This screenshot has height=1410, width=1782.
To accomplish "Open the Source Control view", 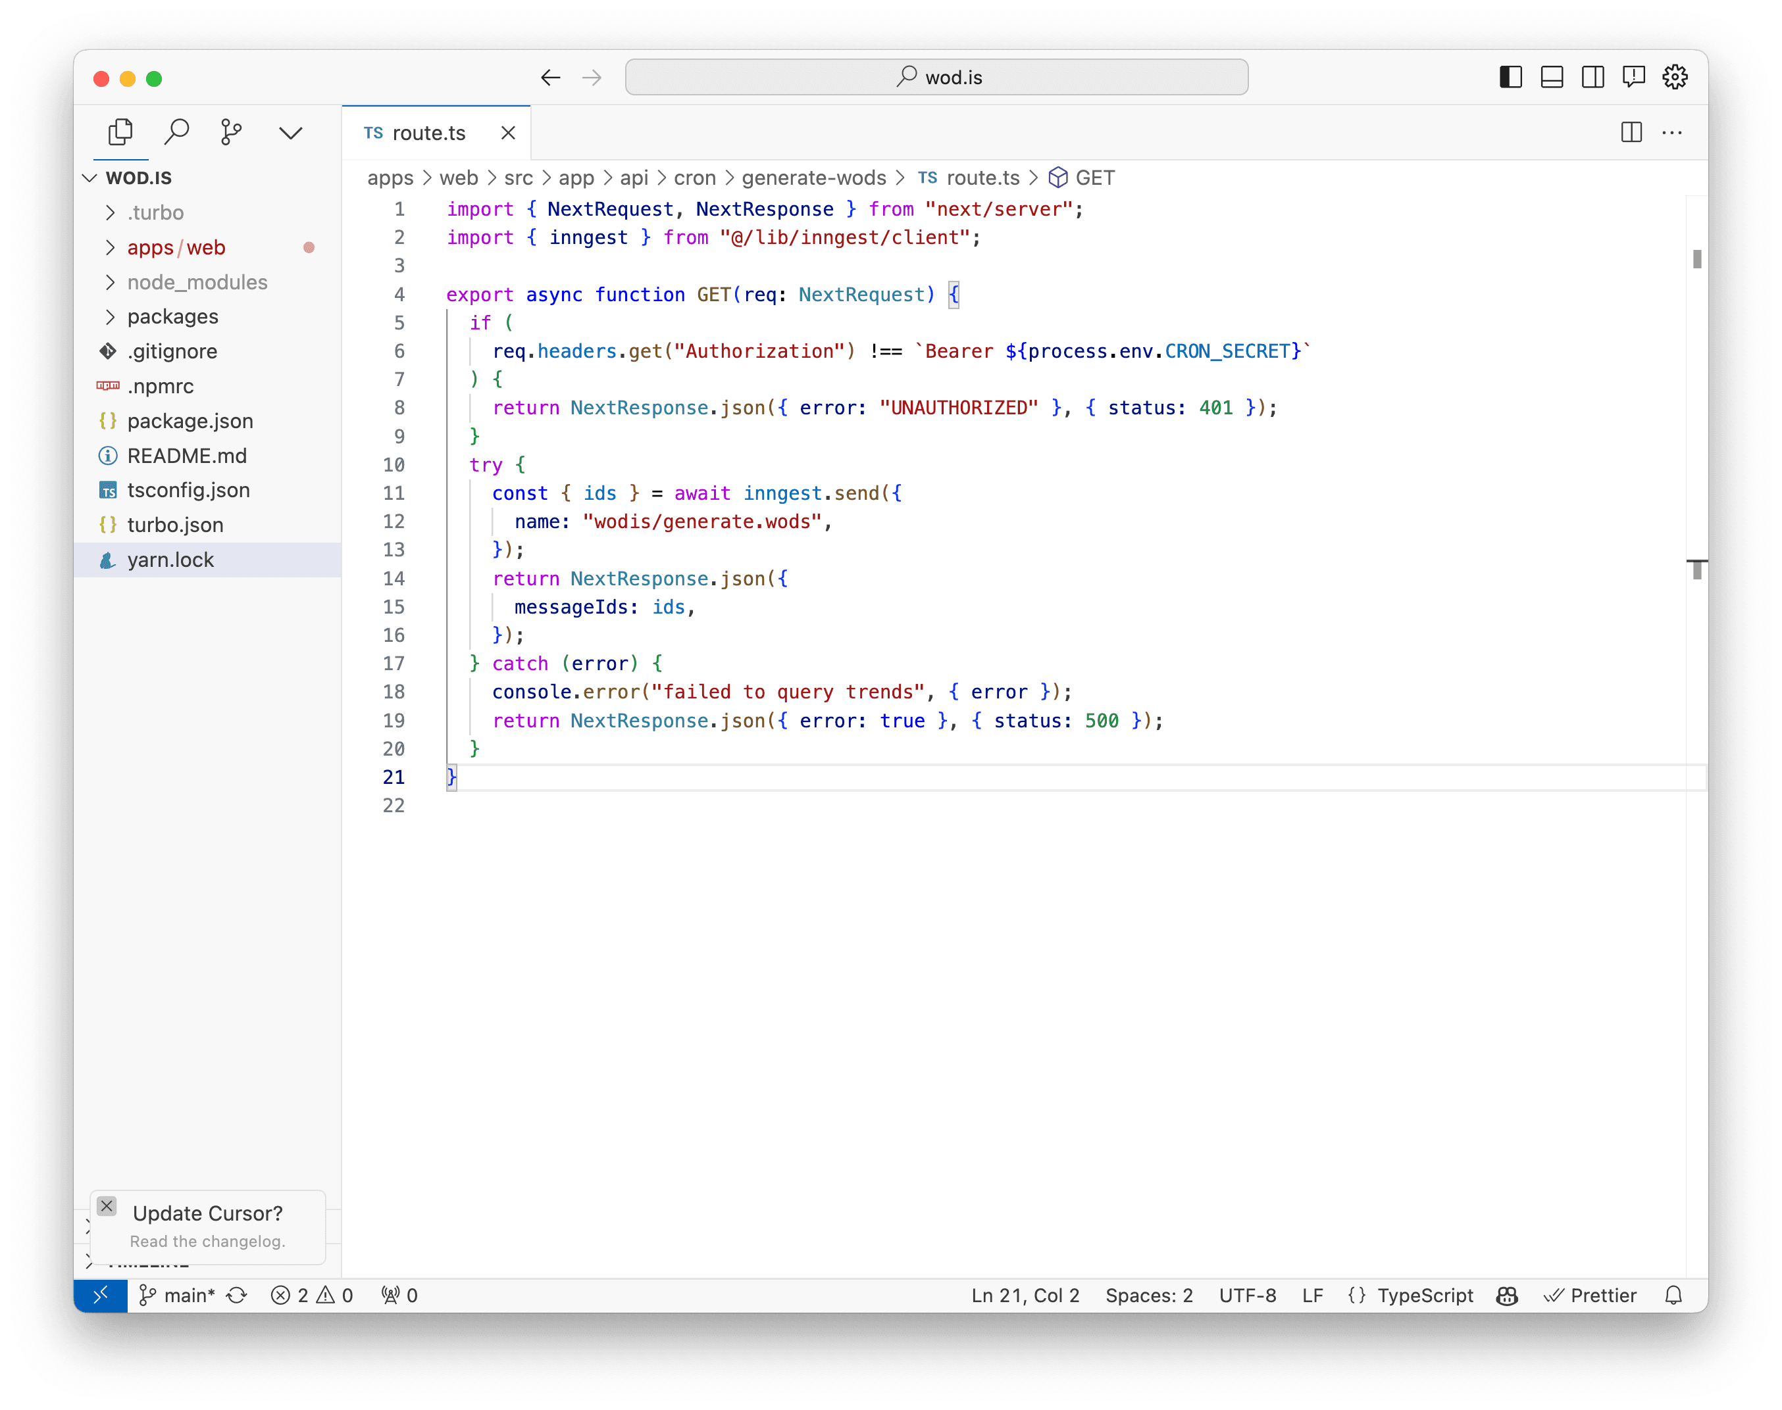I will [232, 132].
